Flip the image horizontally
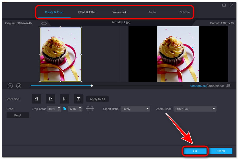 point(64,99)
